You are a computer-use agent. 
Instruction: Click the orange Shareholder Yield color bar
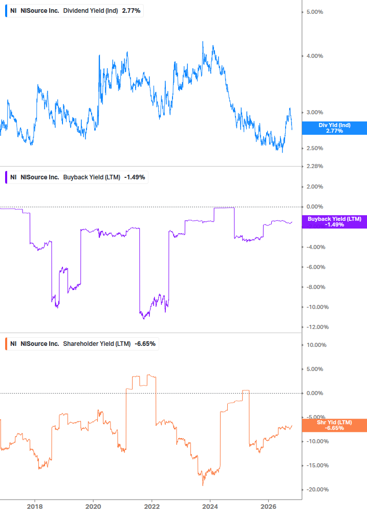tap(6, 344)
